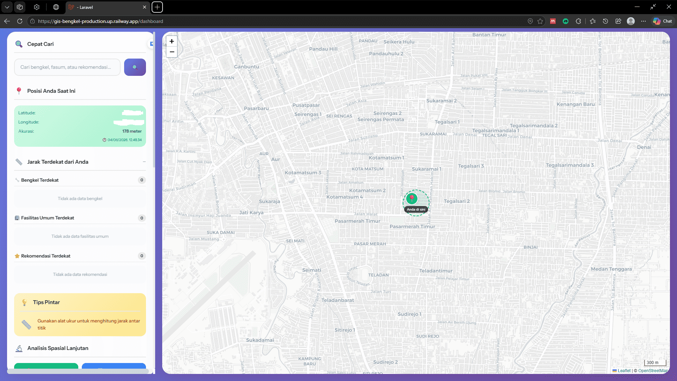Click the Fasilitas Umum Terdekat count badge
Image resolution: width=677 pixels, height=381 pixels.
click(x=142, y=218)
